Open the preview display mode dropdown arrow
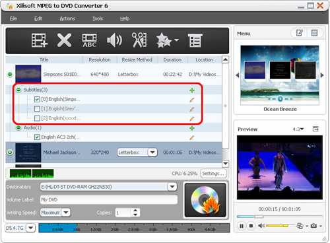Viewport: 330px width, 243px height. (307, 226)
